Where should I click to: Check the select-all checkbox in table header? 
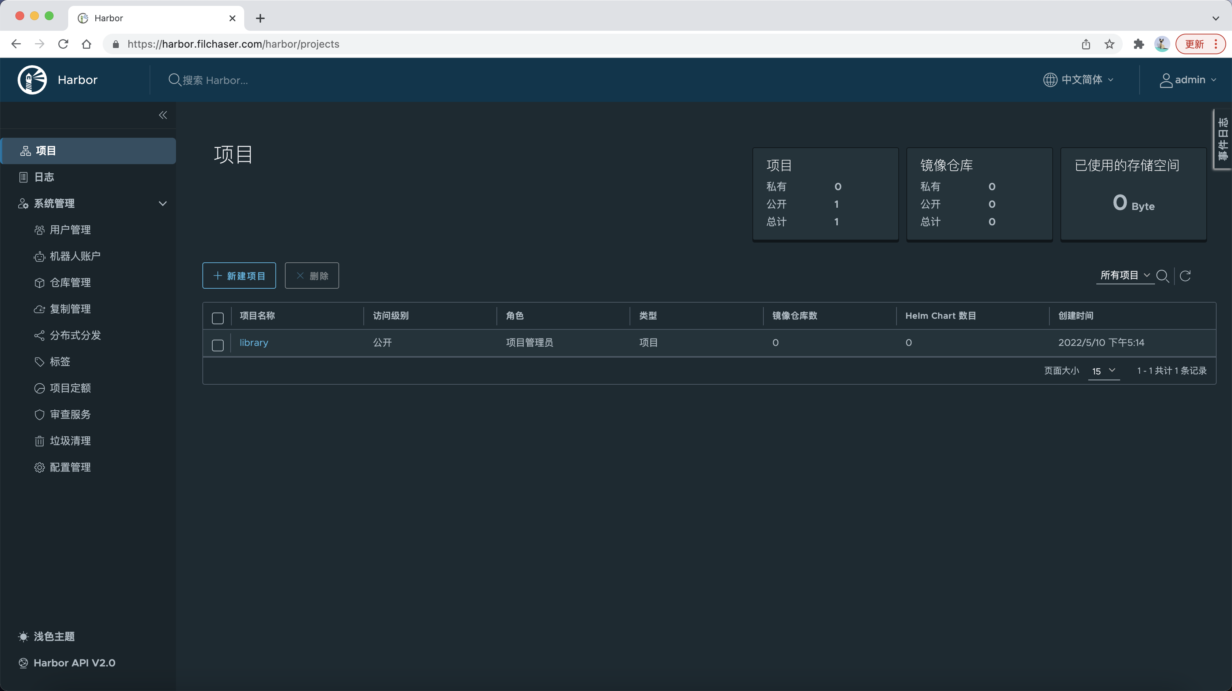point(217,318)
